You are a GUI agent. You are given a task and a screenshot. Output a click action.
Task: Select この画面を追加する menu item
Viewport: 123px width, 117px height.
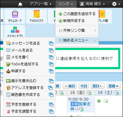click(77, 14)
